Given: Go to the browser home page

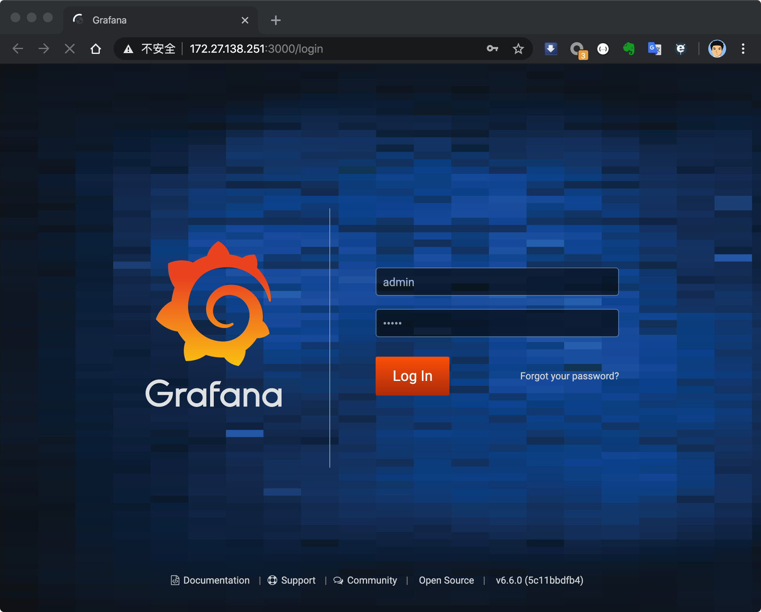Looking at the screenshot, I should 96,49.
